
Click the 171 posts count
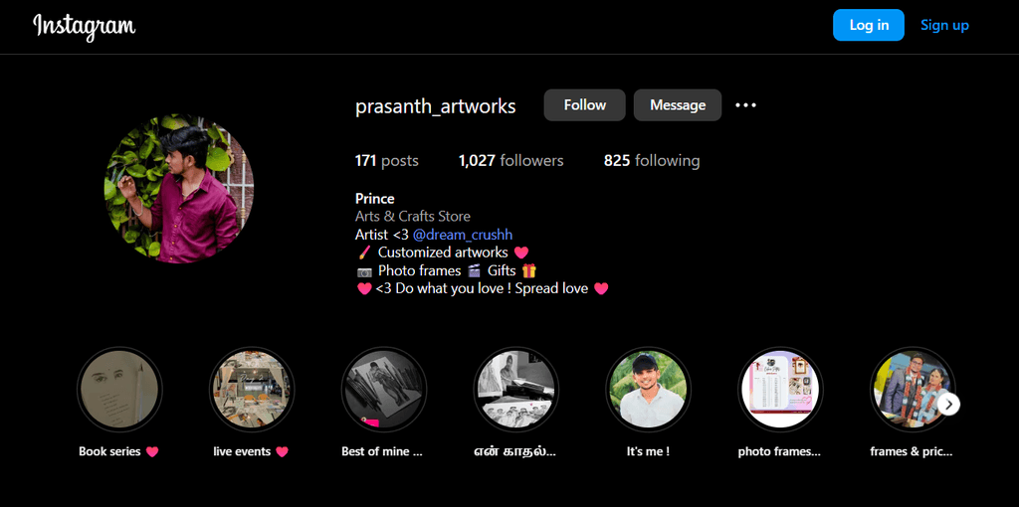[387, 160]
